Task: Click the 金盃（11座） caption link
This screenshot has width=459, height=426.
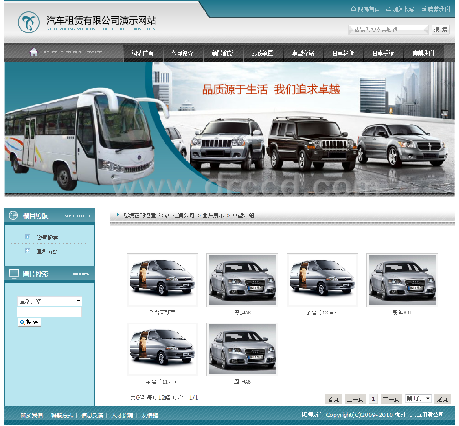Action: click(x=162, y=382)
